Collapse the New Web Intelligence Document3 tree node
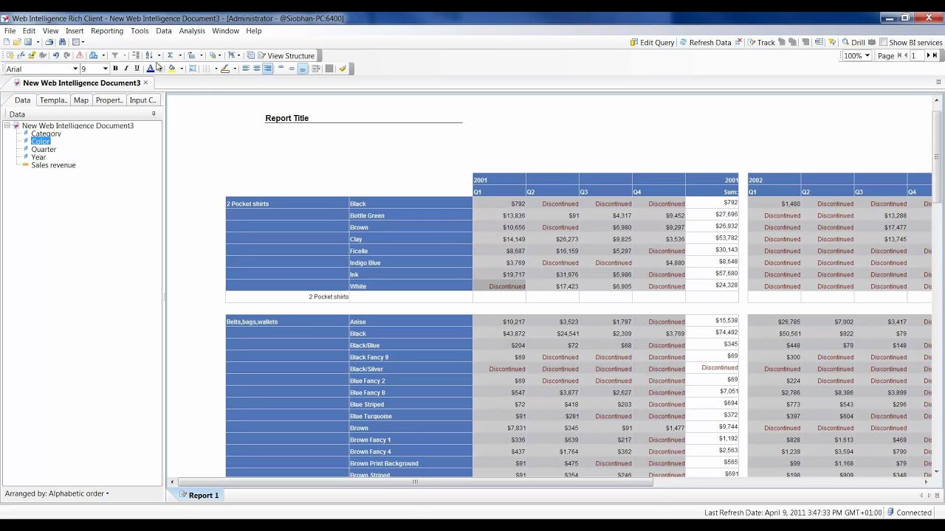945x531 pixels. tap(7, 125)
